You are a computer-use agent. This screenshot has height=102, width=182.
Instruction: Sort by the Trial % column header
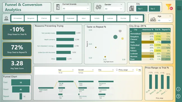[158, 30]
